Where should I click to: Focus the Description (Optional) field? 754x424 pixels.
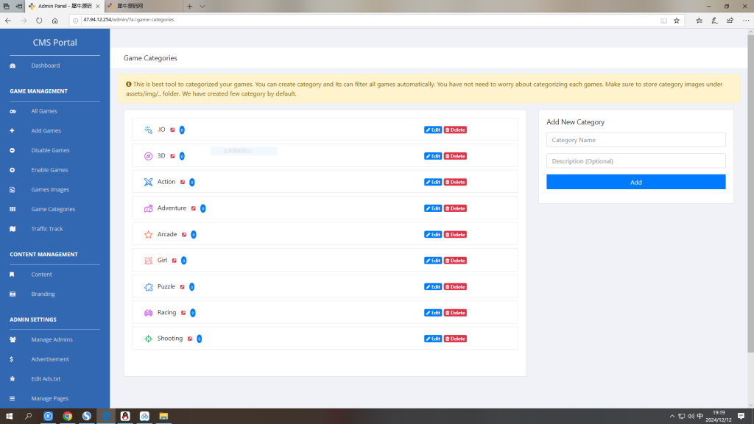pyautogui.click(x=635, y=161)
